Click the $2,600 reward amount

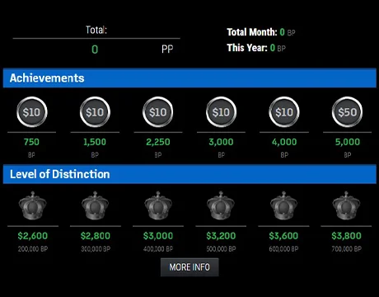tap(33, 236)
